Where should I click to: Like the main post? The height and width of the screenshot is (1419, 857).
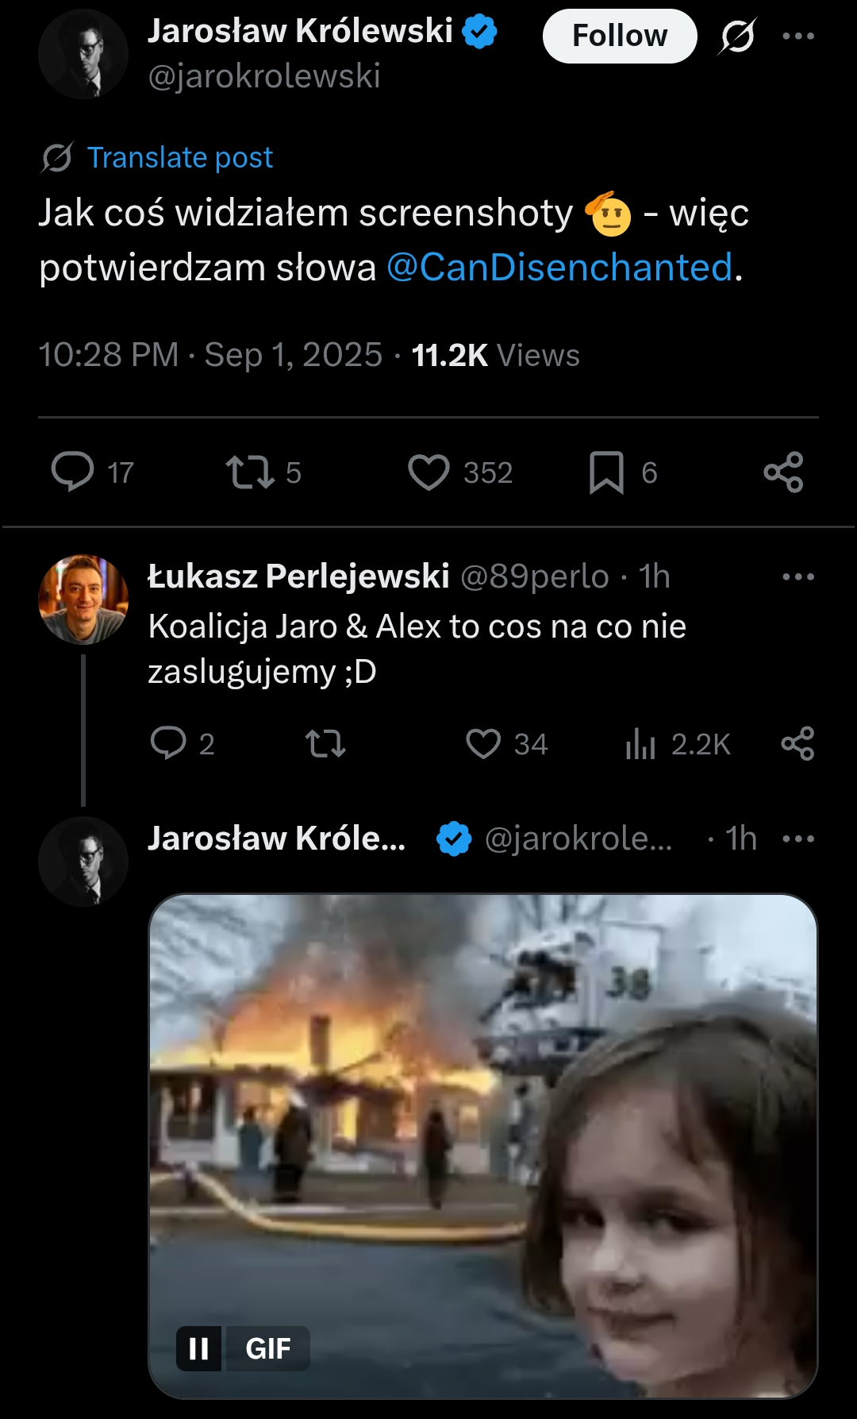tap(428, 472)
